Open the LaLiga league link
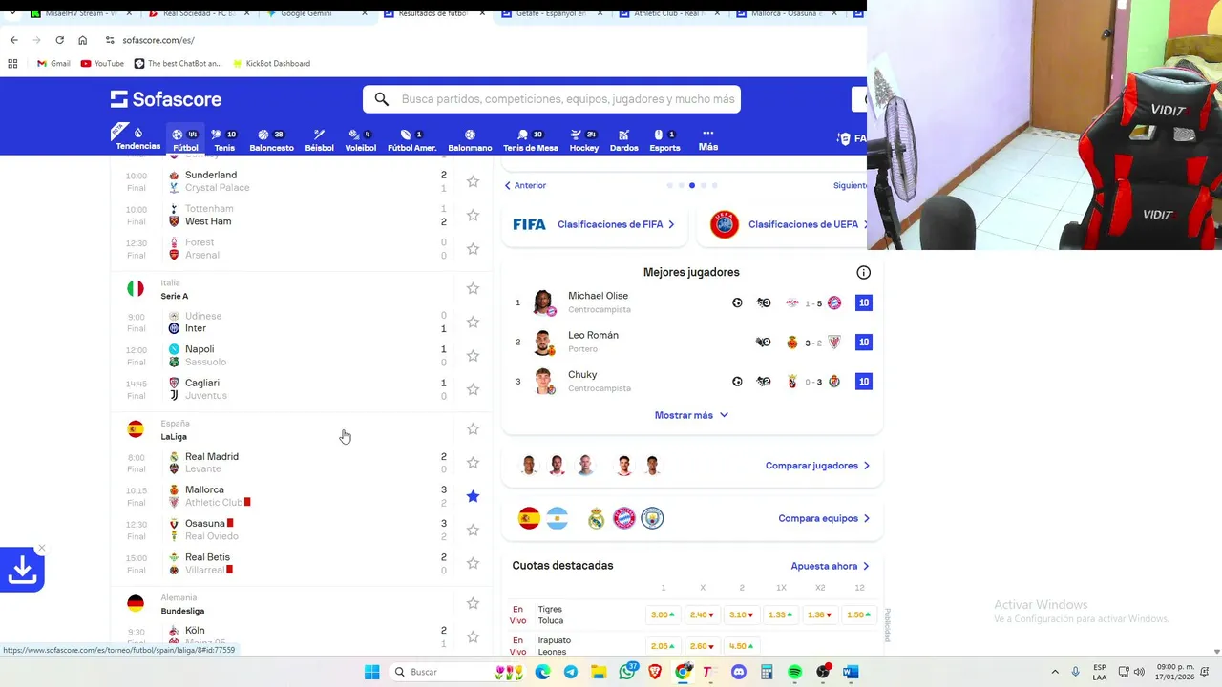The height and width of the screenshot is (687, 1222). (174, 436)
